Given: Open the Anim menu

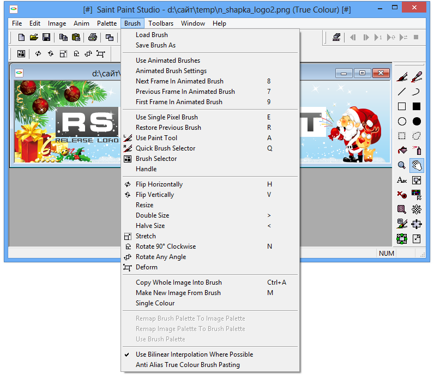Looking at the screenshot, I should pyautogui.click(x=81, y=23).
